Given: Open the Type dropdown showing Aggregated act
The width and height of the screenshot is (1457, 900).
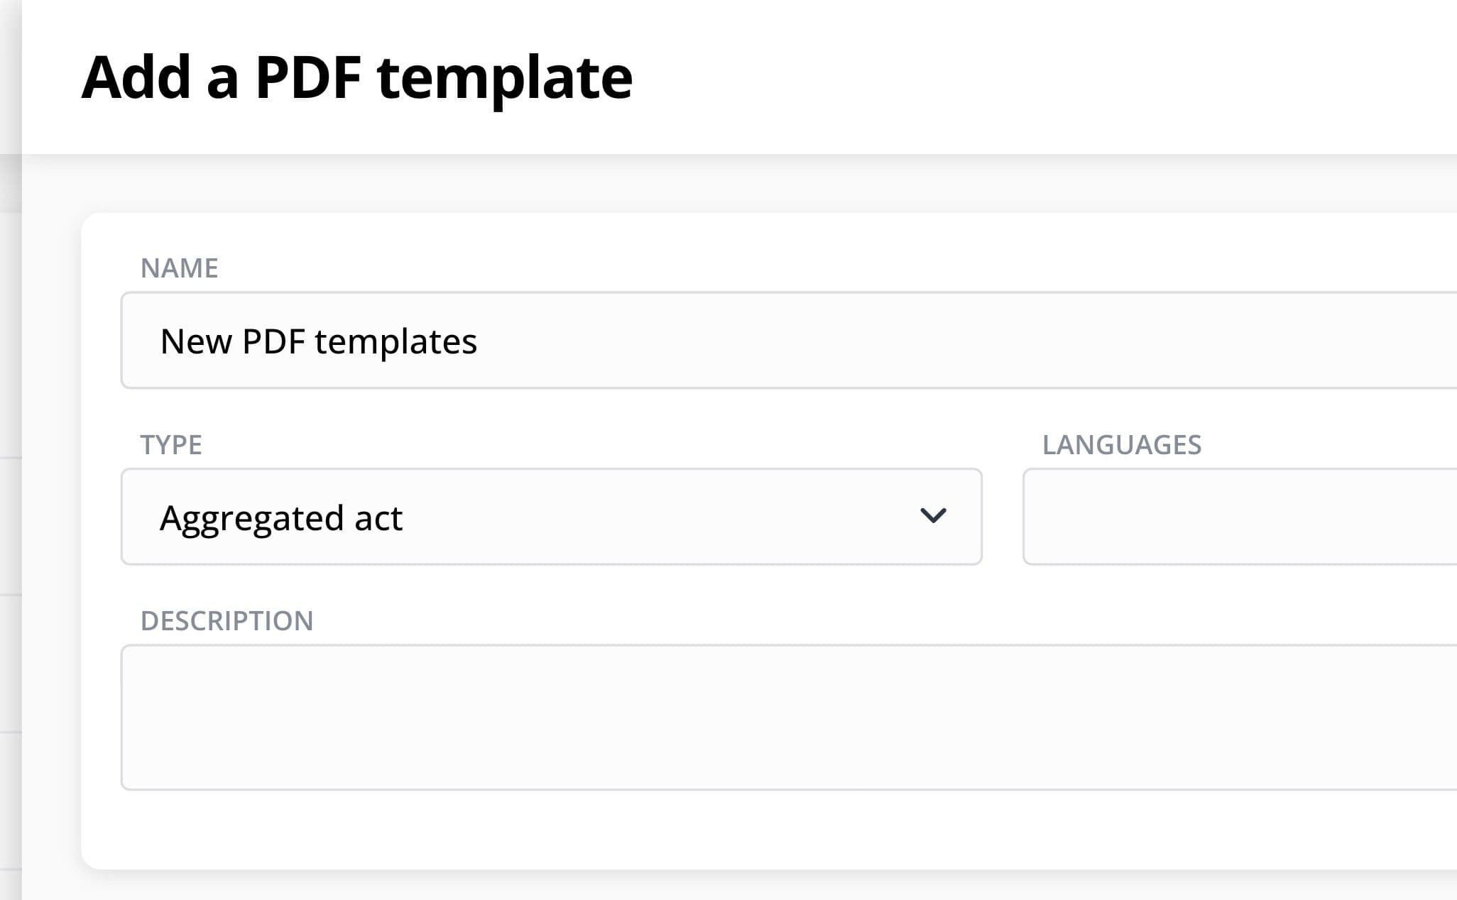Looking at the screenshot, I should pos(551,517).
